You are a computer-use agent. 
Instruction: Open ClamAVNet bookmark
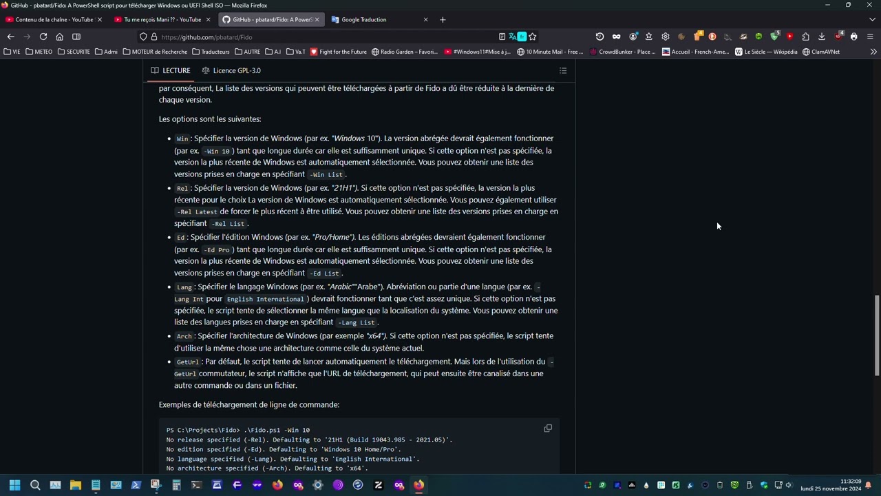[820, 52]
